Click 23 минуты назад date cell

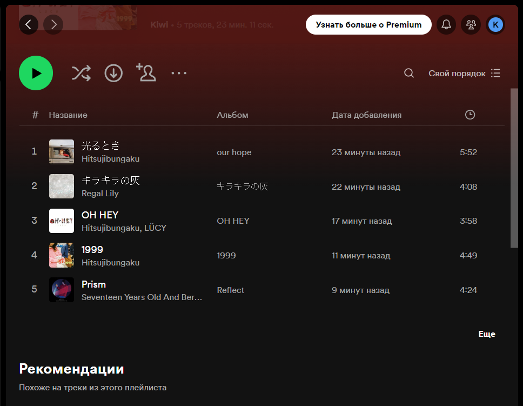tap(366, 152)
